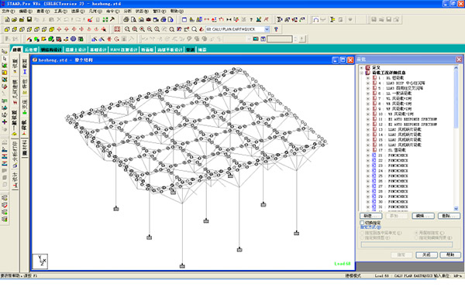Click the blue question mark help icon
465x290 pixels.
point(276,29)
